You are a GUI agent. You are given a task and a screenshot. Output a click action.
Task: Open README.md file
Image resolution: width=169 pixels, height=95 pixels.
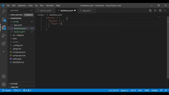pos(18,62)
